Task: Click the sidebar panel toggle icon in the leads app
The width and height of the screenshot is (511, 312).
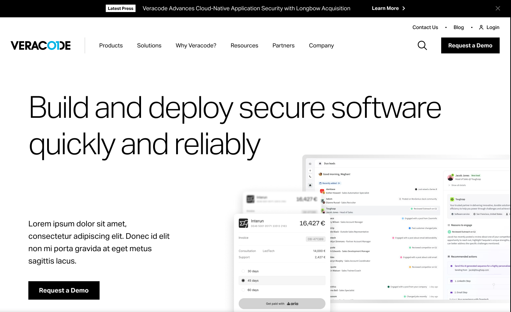Action: pyautogui.click(x=310, y=164)
